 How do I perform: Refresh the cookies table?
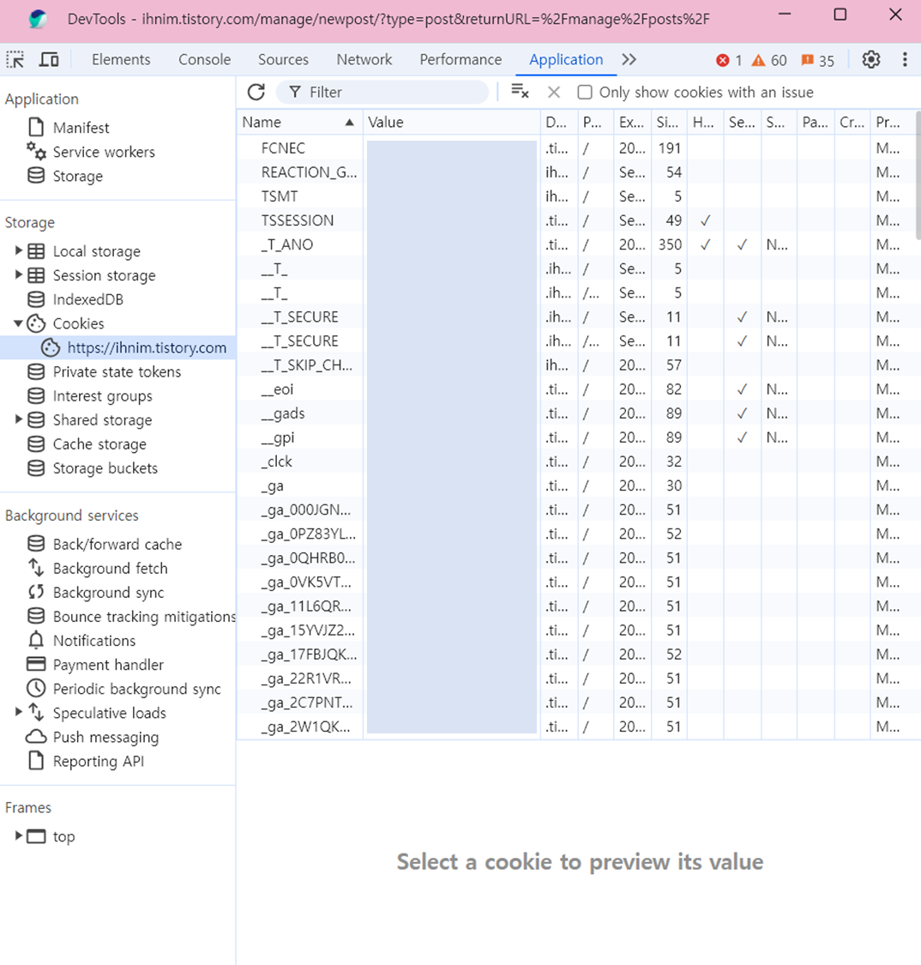click(256, 93)
